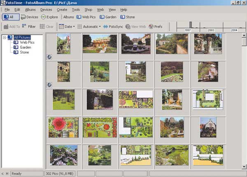Click the Filter button
The width and height of the screenshot is (247, 177).
tap(29, 26)
